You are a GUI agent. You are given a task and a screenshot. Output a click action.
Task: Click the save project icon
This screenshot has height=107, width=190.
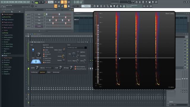pyautogui.click(x=150, y=2)
